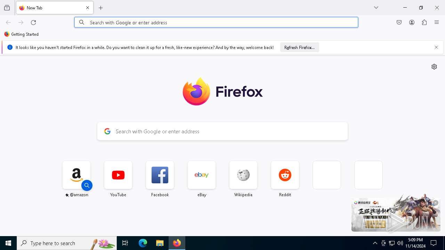Open the volume control tray icon

(400, 243)
